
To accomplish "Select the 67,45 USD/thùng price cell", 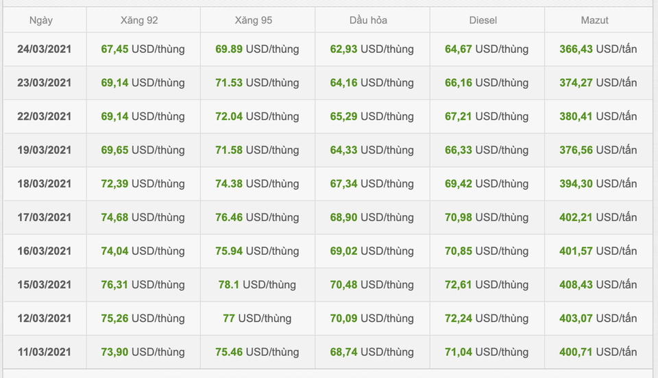I will pyautogui.click(x=143, y=49).
